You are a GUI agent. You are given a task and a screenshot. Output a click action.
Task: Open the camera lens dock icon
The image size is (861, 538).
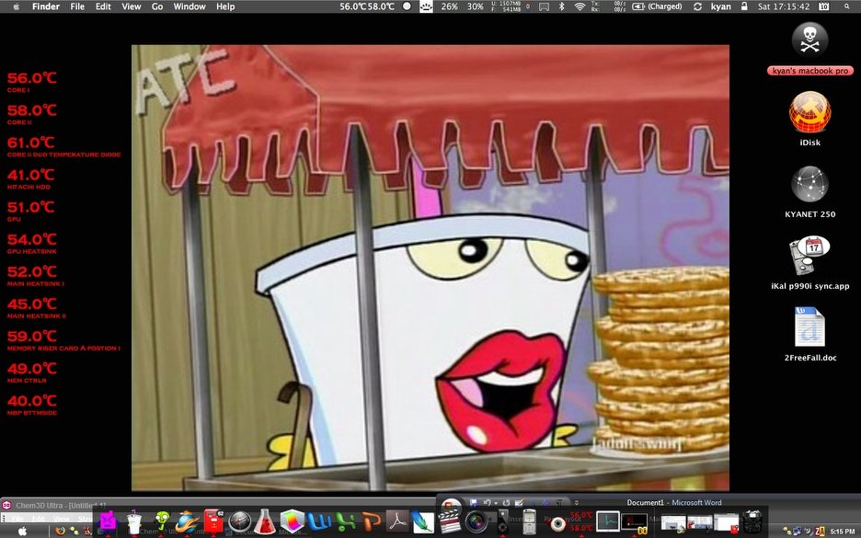476,521
